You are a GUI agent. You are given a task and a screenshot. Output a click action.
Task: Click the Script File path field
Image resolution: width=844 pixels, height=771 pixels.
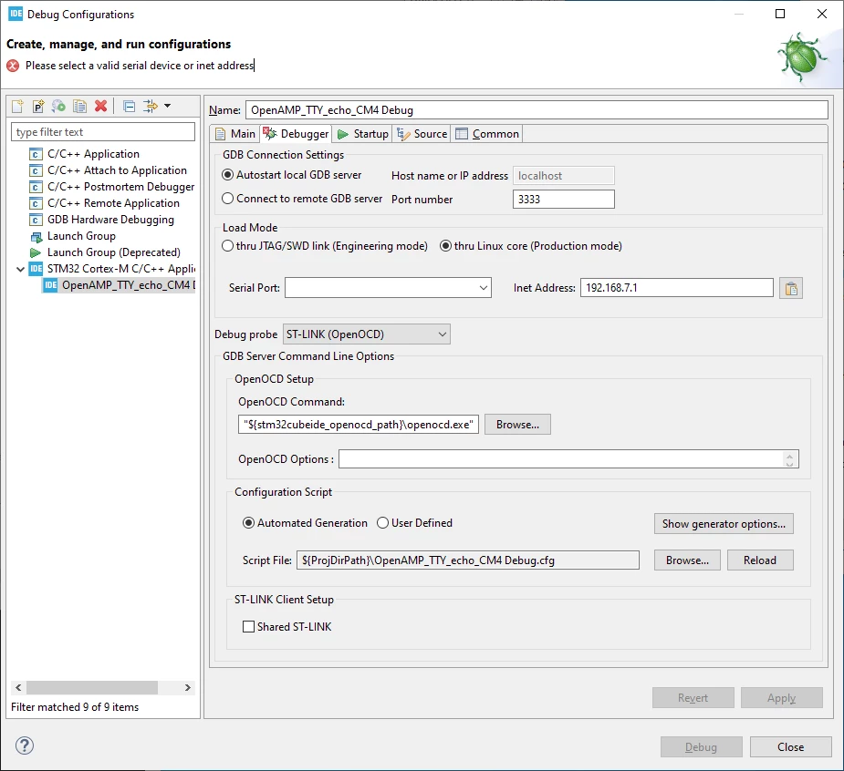point(468,560)
